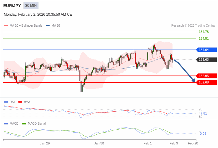
Task: Click the blue 184.04 pivot price tag
Action: 206,50
